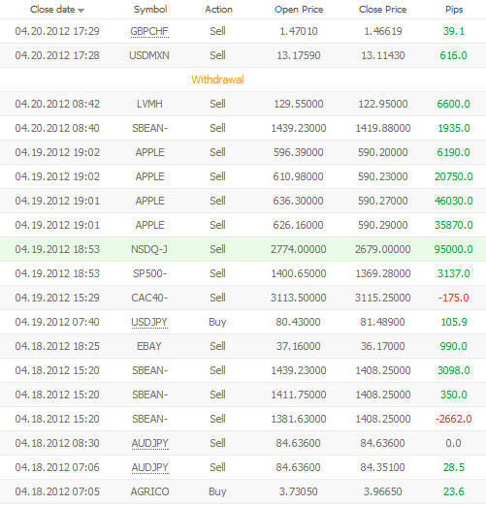Click the 3137.0 pips value
This screenshot has width=486, height=505.
[454, 273]
